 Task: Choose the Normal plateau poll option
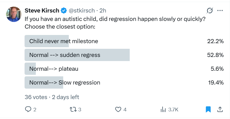tap(124, 69)
